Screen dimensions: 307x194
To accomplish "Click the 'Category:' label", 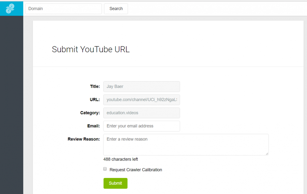I will tap(90, 113).
